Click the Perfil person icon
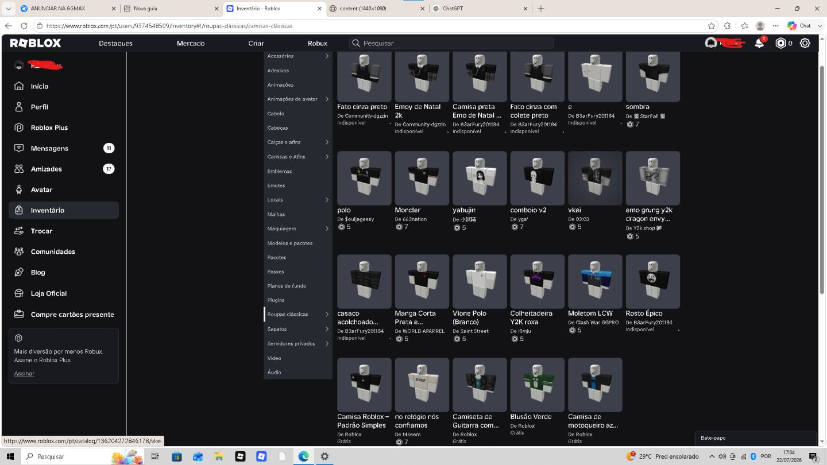 (19, 107)
